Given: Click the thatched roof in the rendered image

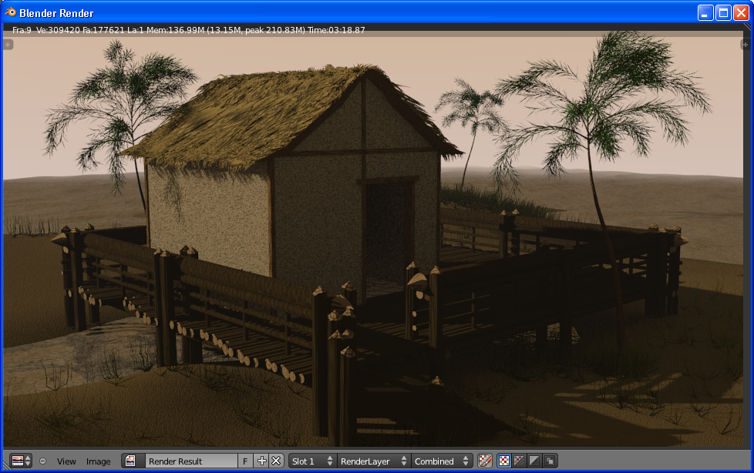Looking at the screenshot, I should coord(254,116).
